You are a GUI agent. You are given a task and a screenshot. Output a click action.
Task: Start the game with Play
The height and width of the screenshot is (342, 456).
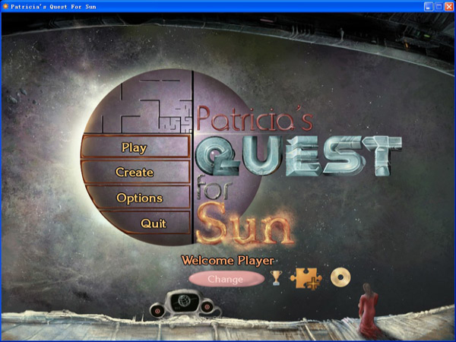[x=135, y=147]
